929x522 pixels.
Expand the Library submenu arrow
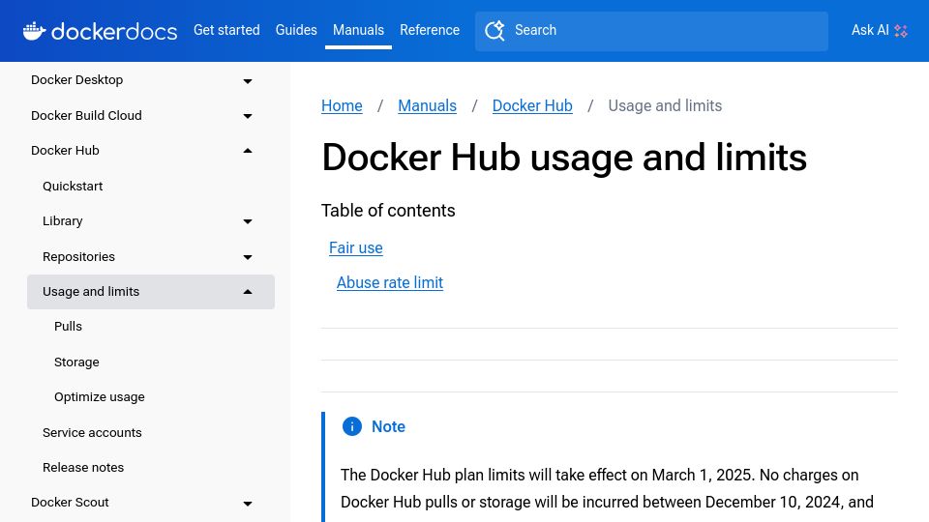[x=248, y=221]
